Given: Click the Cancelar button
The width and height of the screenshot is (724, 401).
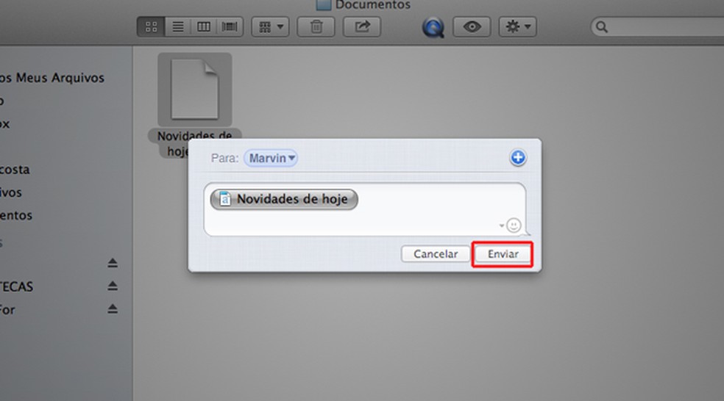Looking at the screenshot, I should [x=436, y=254].
